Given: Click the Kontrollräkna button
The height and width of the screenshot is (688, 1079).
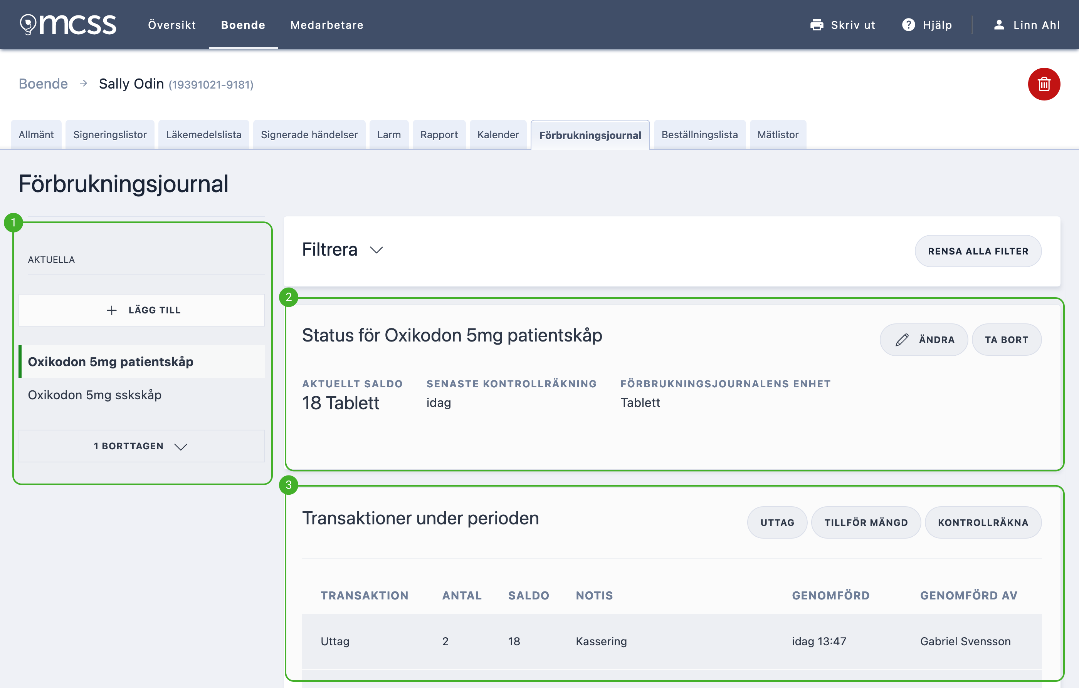Looking at the screenshot, I should pyautogui.click(x=983, y=522).
